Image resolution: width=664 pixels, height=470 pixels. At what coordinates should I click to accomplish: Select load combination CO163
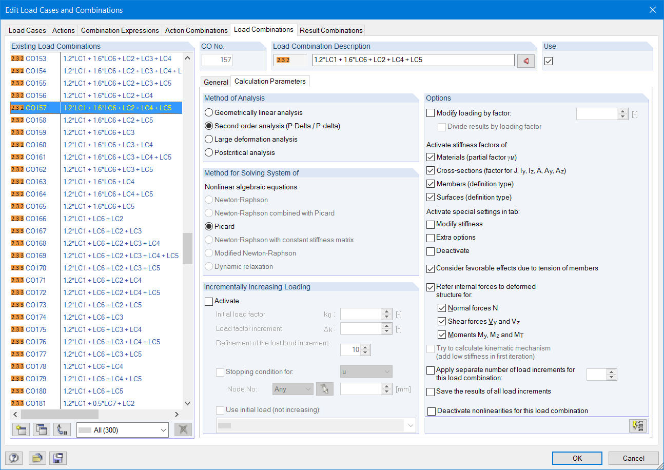[96, 182]
